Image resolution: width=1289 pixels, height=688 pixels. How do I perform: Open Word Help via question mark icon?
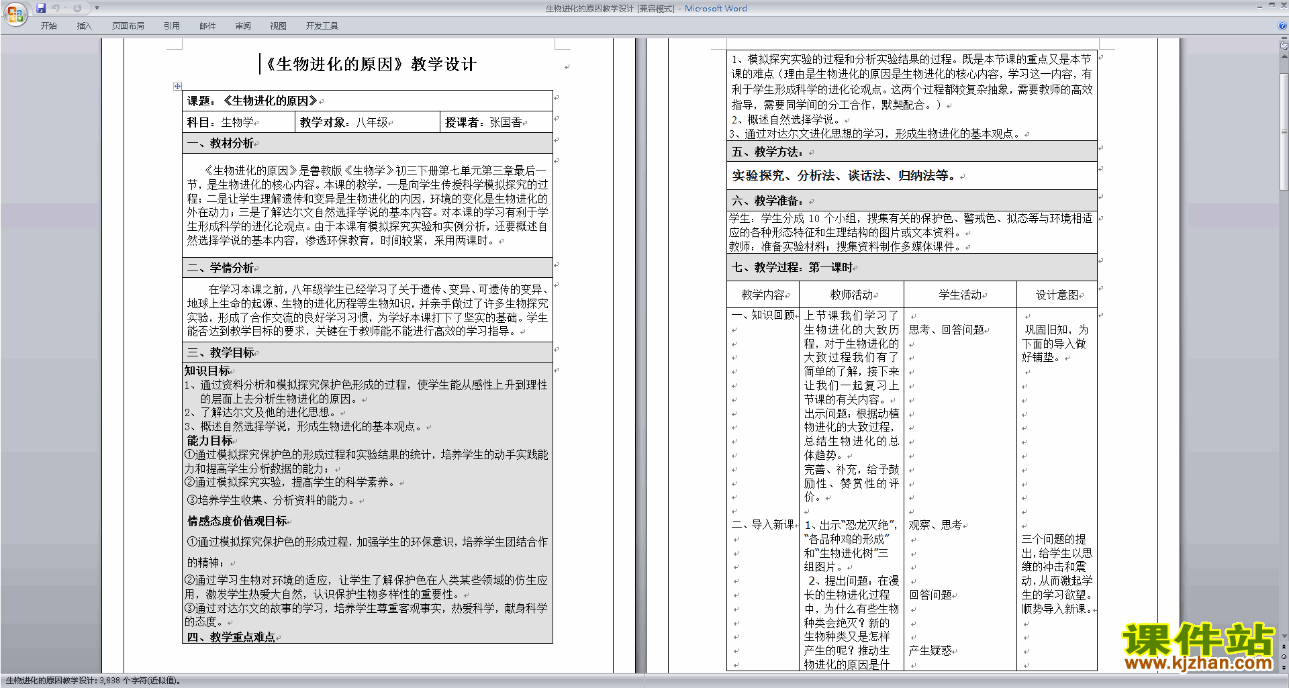click(1283, 26)
